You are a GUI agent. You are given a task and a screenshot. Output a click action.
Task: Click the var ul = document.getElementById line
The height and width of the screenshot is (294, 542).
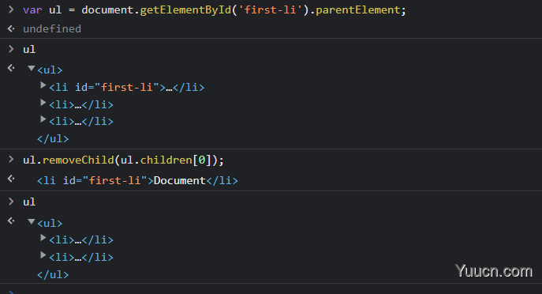(215, 10)
